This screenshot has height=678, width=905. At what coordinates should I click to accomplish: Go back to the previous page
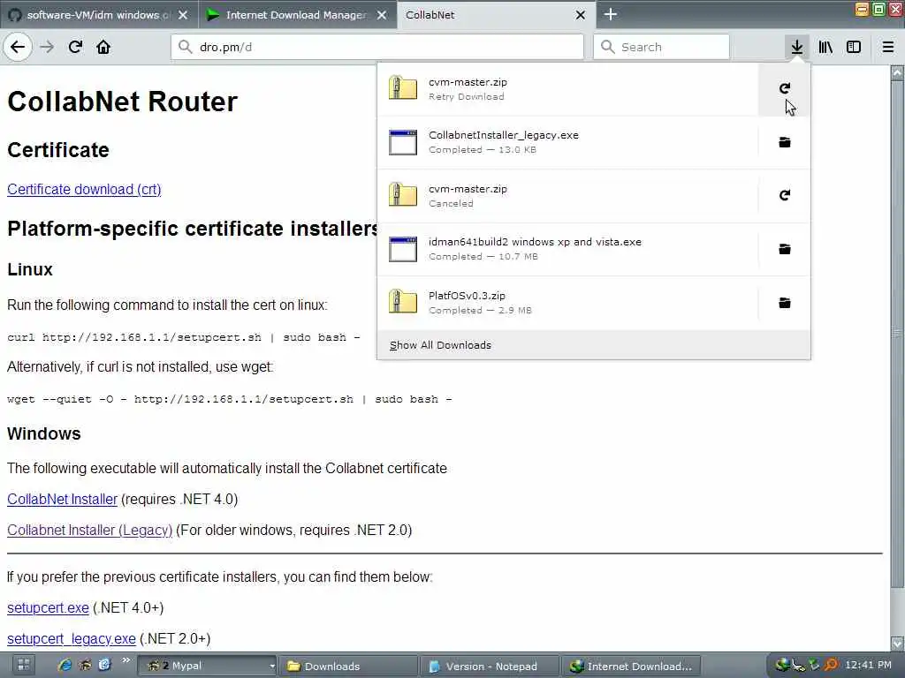tap(18, 47)
